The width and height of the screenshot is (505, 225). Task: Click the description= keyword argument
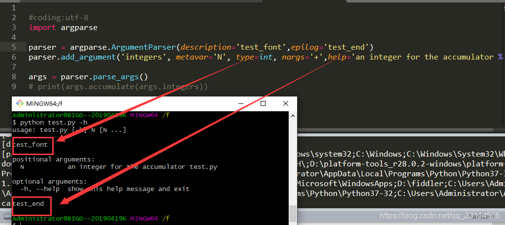[208, 47]
